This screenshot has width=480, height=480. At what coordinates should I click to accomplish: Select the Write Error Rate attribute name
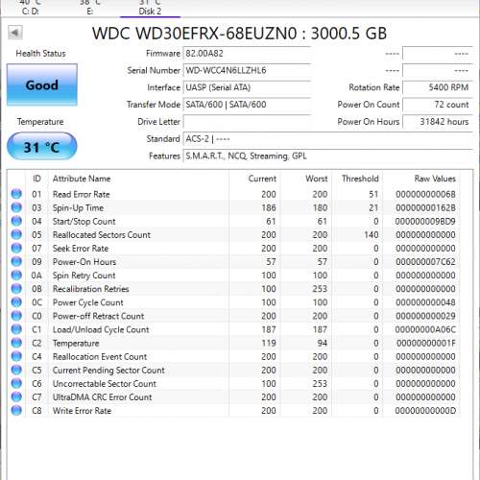point(82,411)
